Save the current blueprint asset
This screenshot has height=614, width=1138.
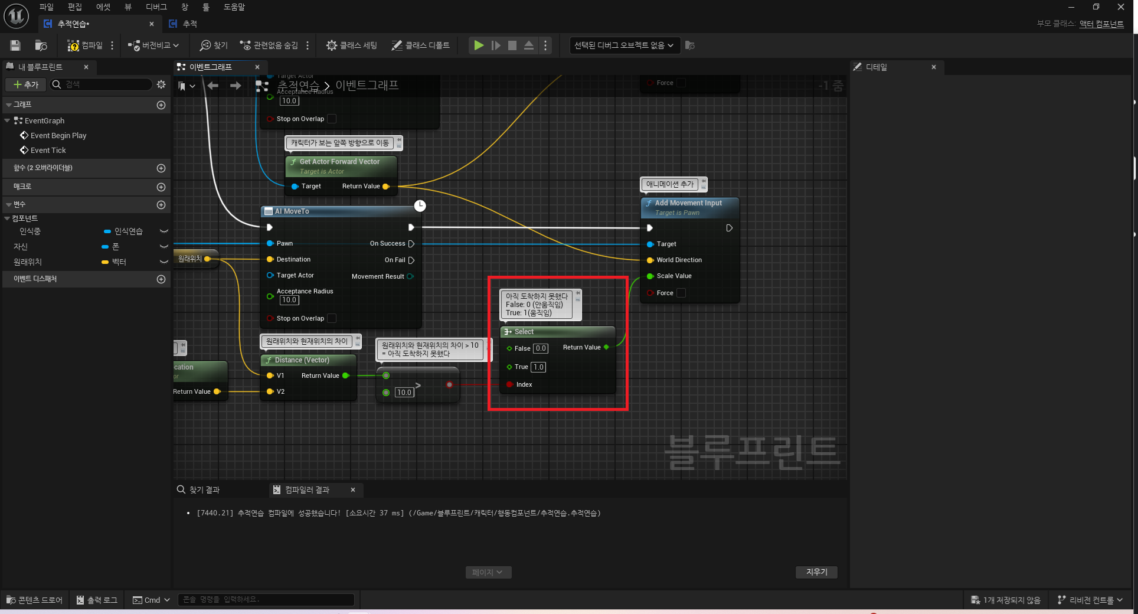click(x=16, y=45)
